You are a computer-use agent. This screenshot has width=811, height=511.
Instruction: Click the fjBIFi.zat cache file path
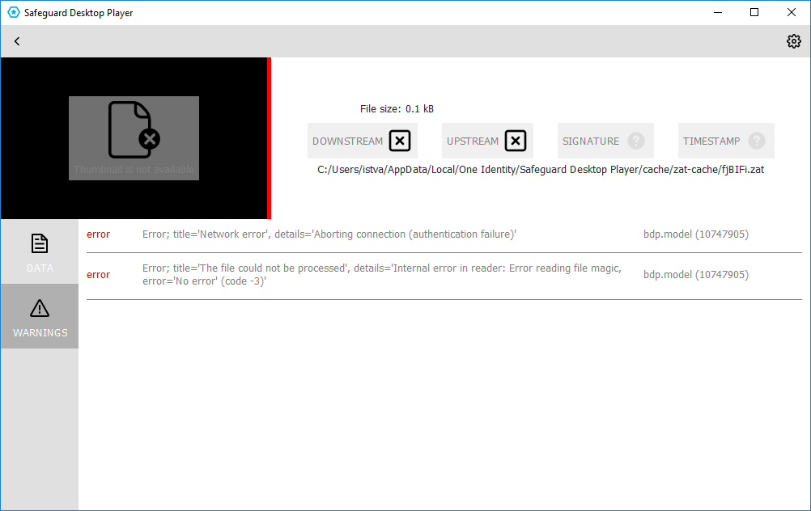pos(541,170)
